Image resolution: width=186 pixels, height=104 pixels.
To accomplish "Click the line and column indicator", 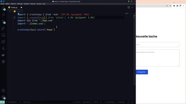I will click(76, 102).
